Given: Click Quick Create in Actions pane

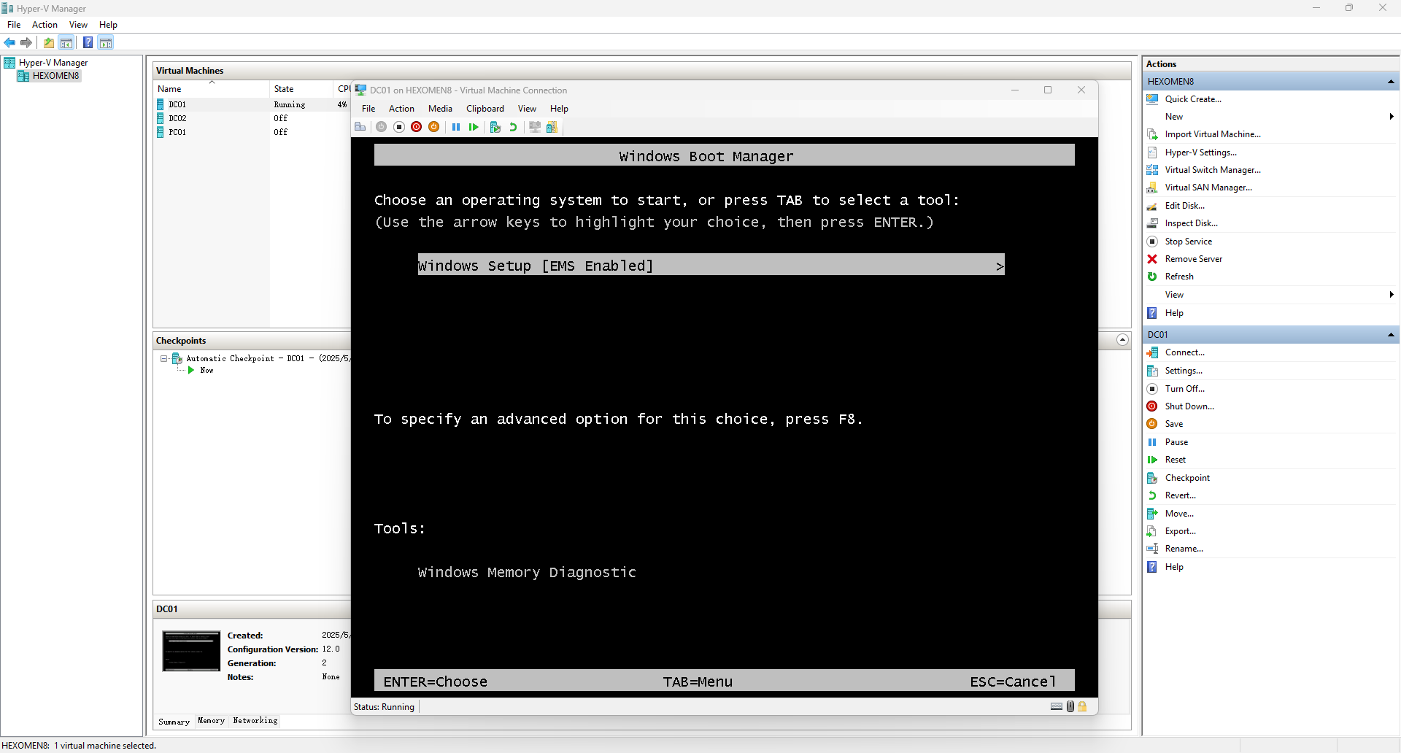Looking at the screenshot, I should point(1193,99).
